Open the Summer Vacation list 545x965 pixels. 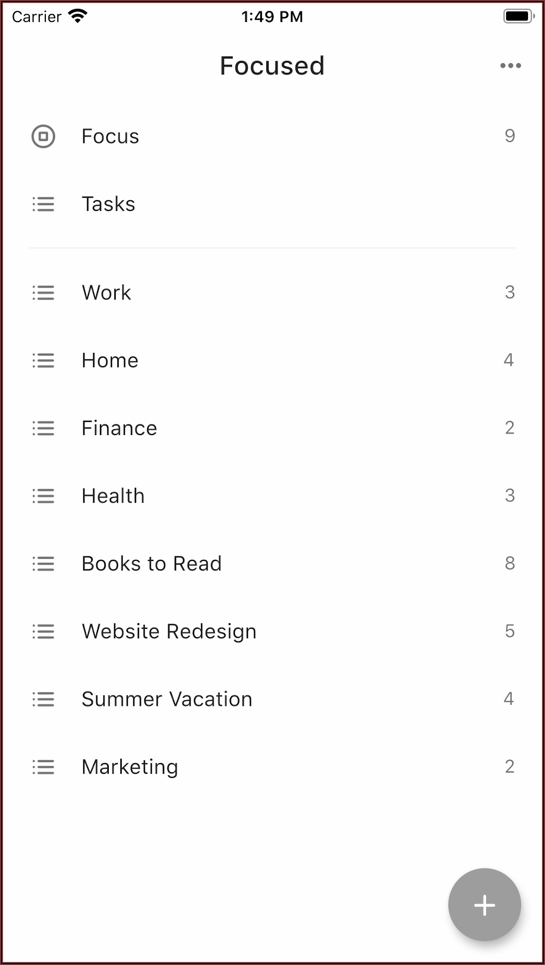point(167,699)
